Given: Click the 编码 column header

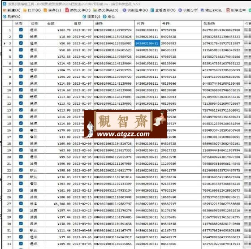Looking at the screenshot, I should [114, 23].
